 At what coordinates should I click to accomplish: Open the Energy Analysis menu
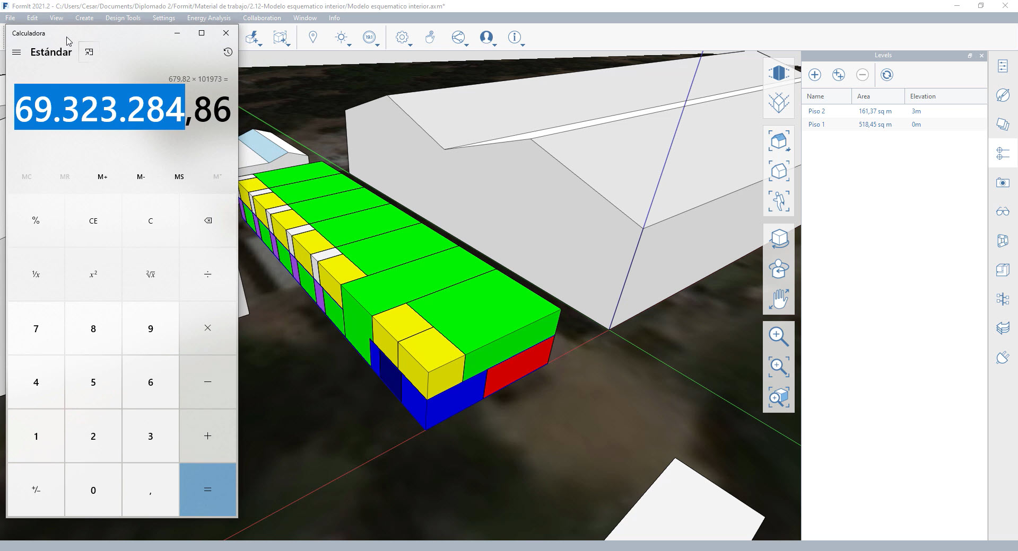pos(208,18)
